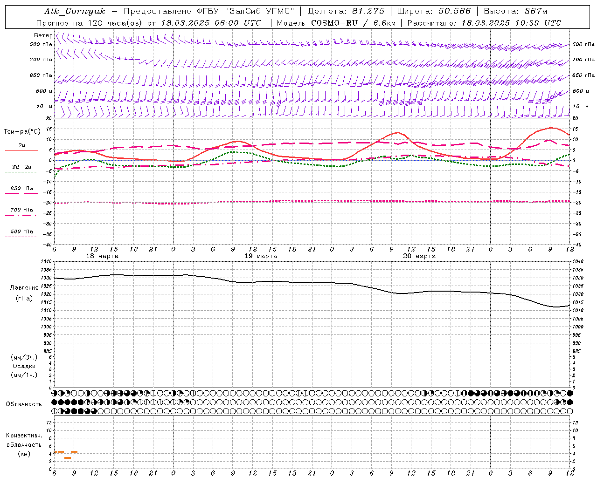Click the "700 гПа" temperature legend label on left

point(22,210)
